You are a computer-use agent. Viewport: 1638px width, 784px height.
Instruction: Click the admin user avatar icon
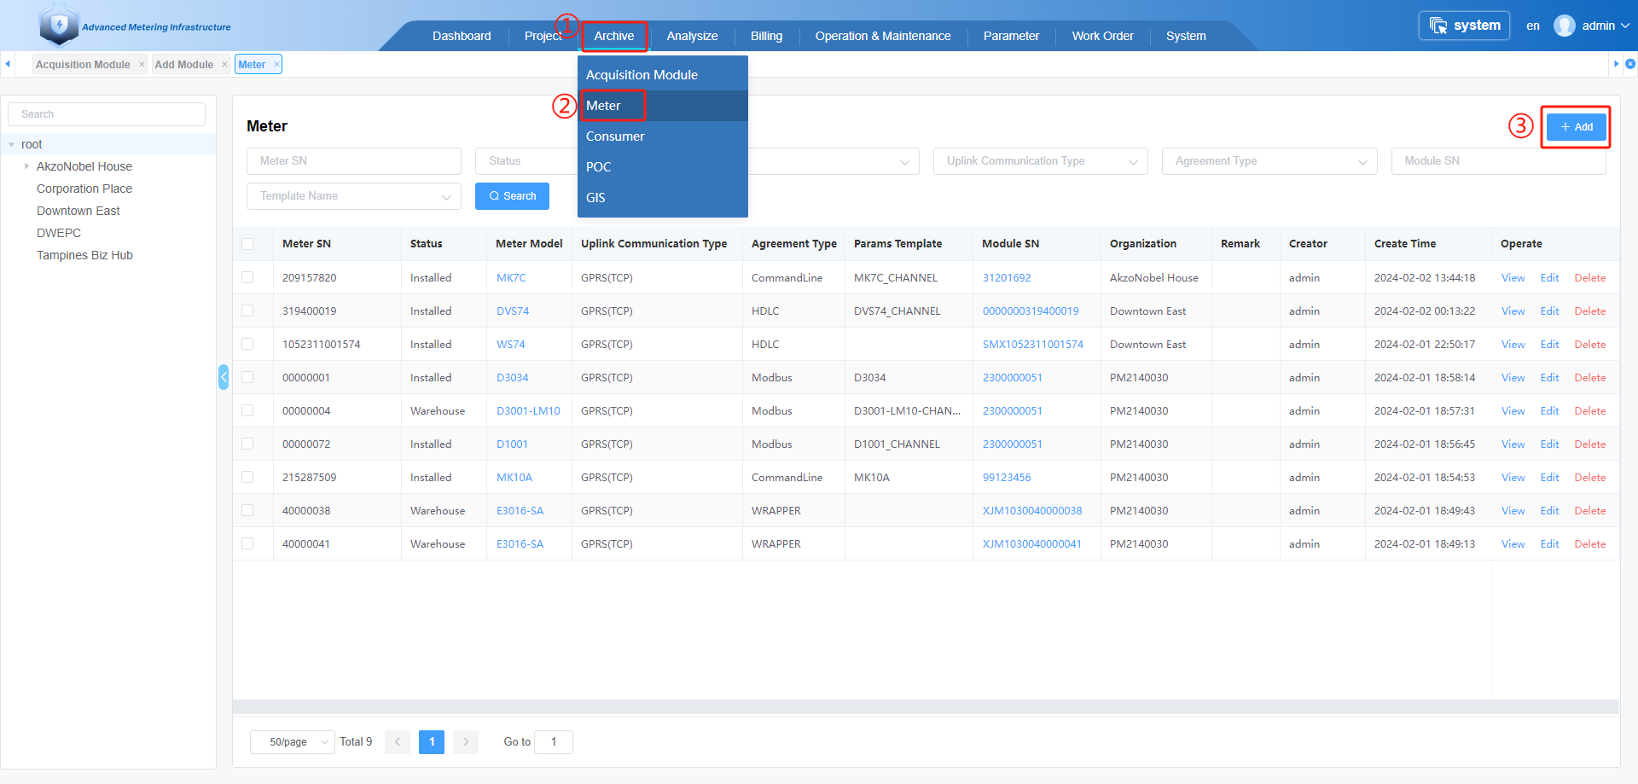[x=1564, y=26]
